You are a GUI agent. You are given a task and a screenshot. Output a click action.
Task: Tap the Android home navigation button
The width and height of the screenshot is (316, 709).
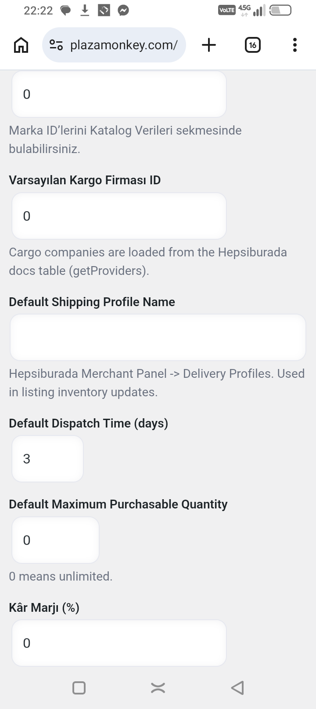[158, 688]
